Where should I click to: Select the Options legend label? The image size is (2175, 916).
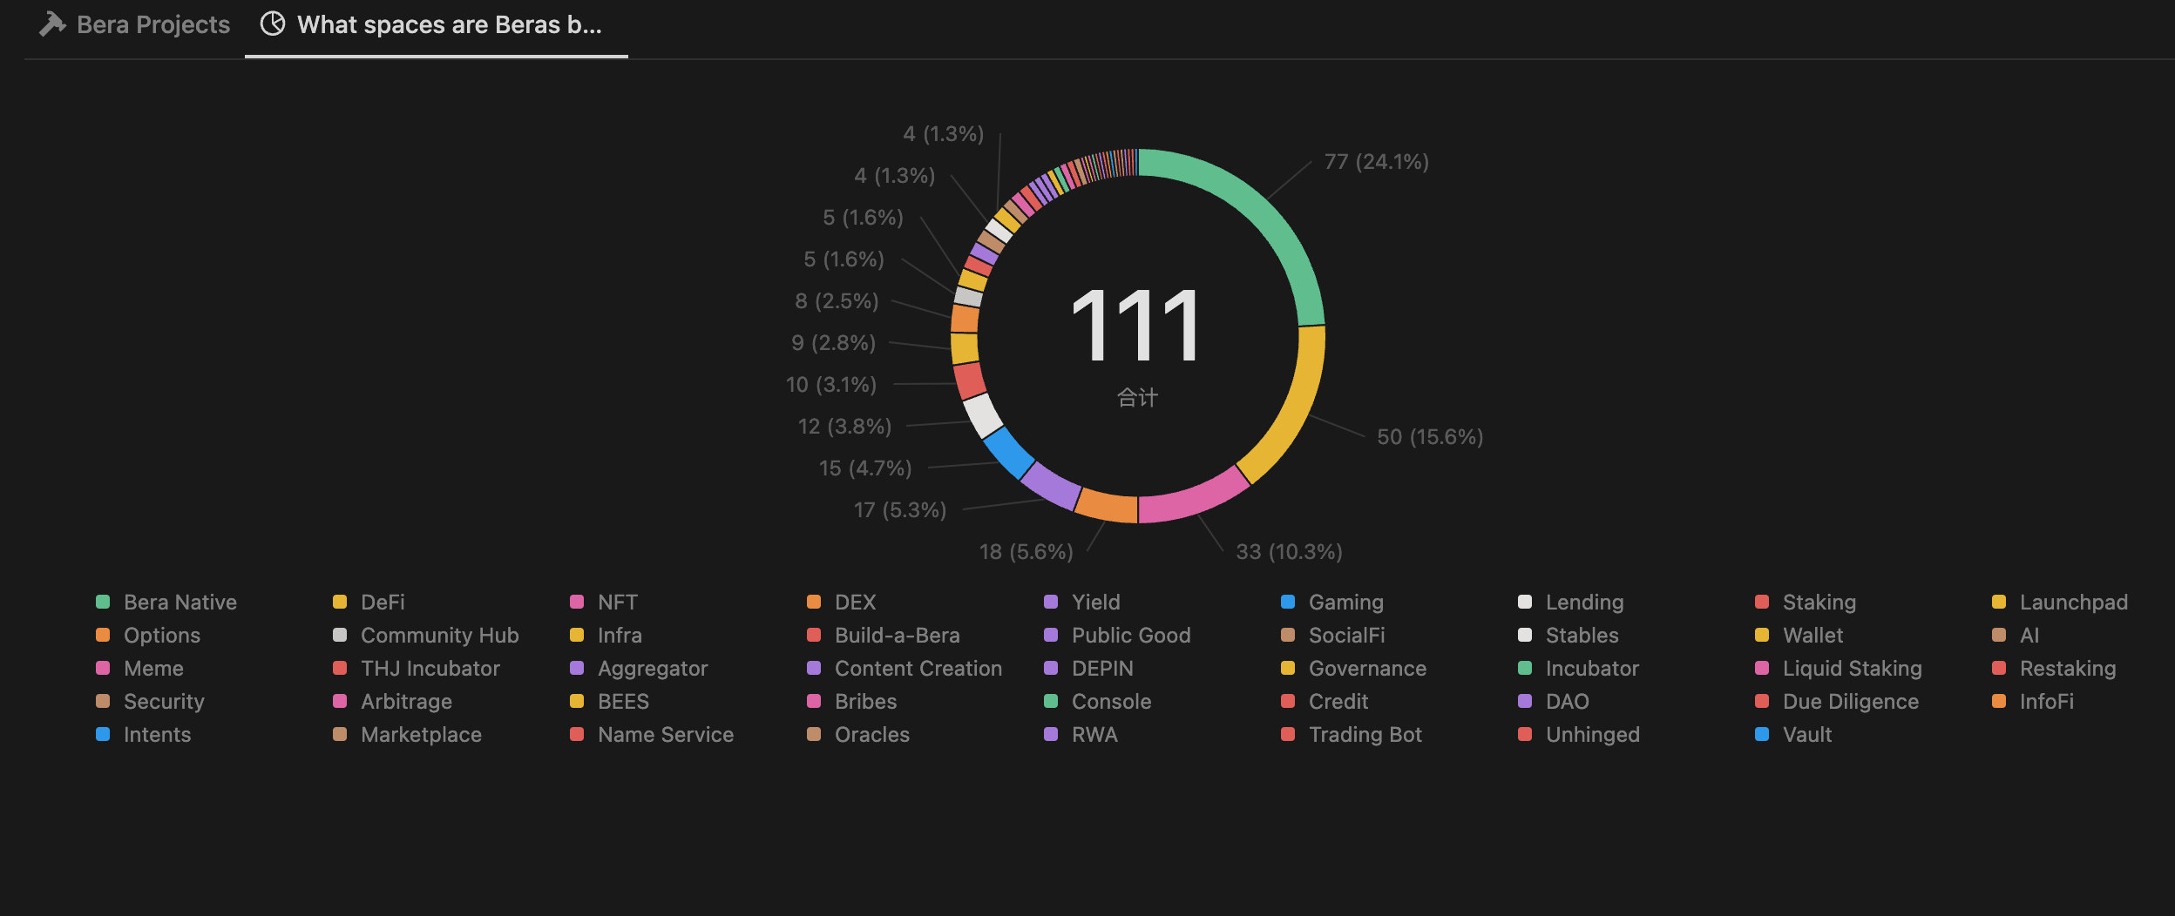(x=162, y=635)
